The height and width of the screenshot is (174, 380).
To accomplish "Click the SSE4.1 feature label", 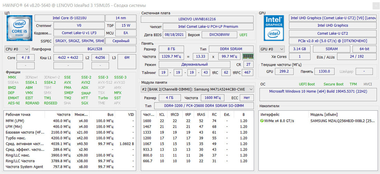I will tap(31, 83).
